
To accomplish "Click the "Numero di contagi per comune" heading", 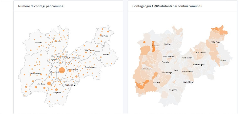I will coord(41,6).
